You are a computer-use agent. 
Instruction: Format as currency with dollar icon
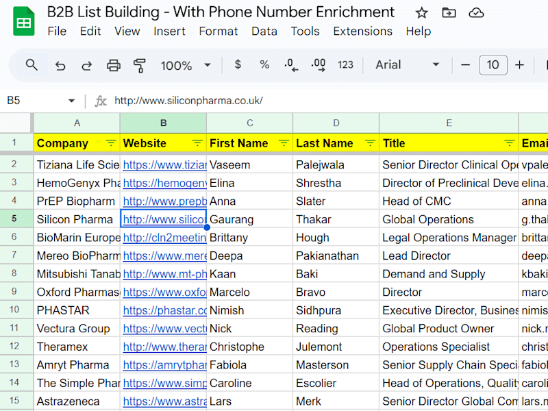(238, 64)
